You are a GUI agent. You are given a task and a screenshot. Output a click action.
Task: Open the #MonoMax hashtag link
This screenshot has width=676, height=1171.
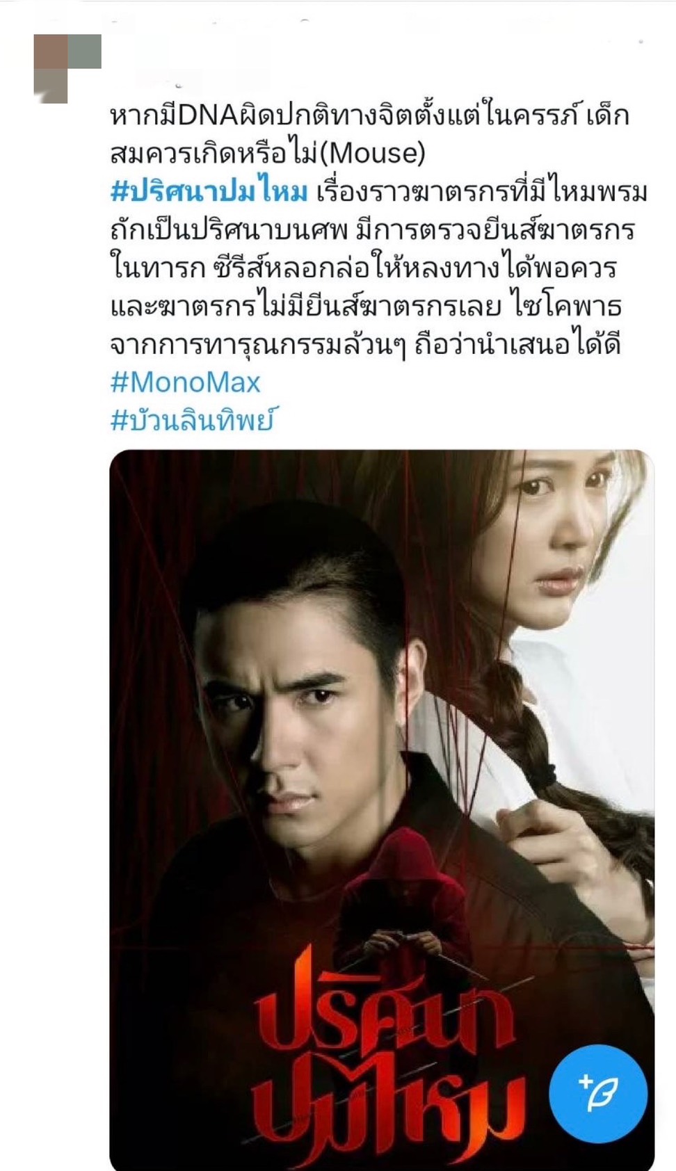[185, 382]
